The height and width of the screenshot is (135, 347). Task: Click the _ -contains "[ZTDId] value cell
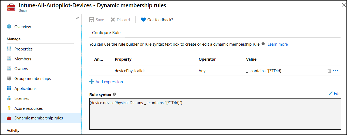(264, 71)
